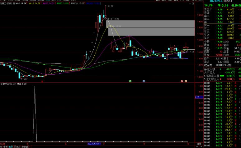241x148 pixels.
Task: Click the 净流入额 -1620万 row
Action: coord(222,69)
